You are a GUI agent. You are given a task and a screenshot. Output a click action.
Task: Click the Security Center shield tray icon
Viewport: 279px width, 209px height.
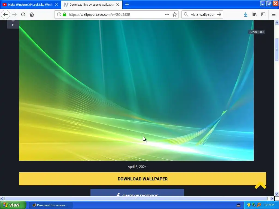[249, 205]
